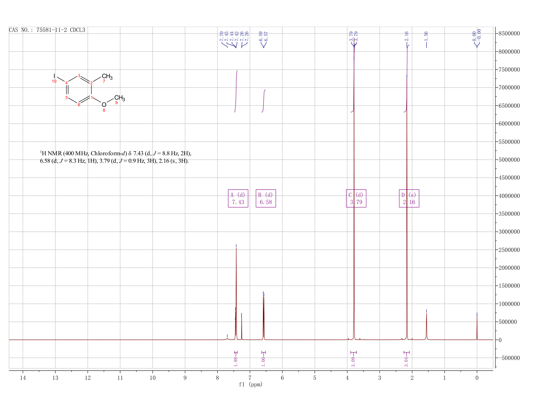
Task: Click the integral value 1.88
Action: tap(236, 362)
